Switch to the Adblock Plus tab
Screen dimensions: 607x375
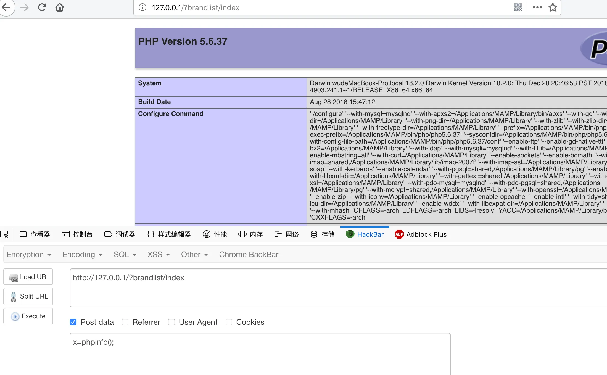click(x=421, y=234)
